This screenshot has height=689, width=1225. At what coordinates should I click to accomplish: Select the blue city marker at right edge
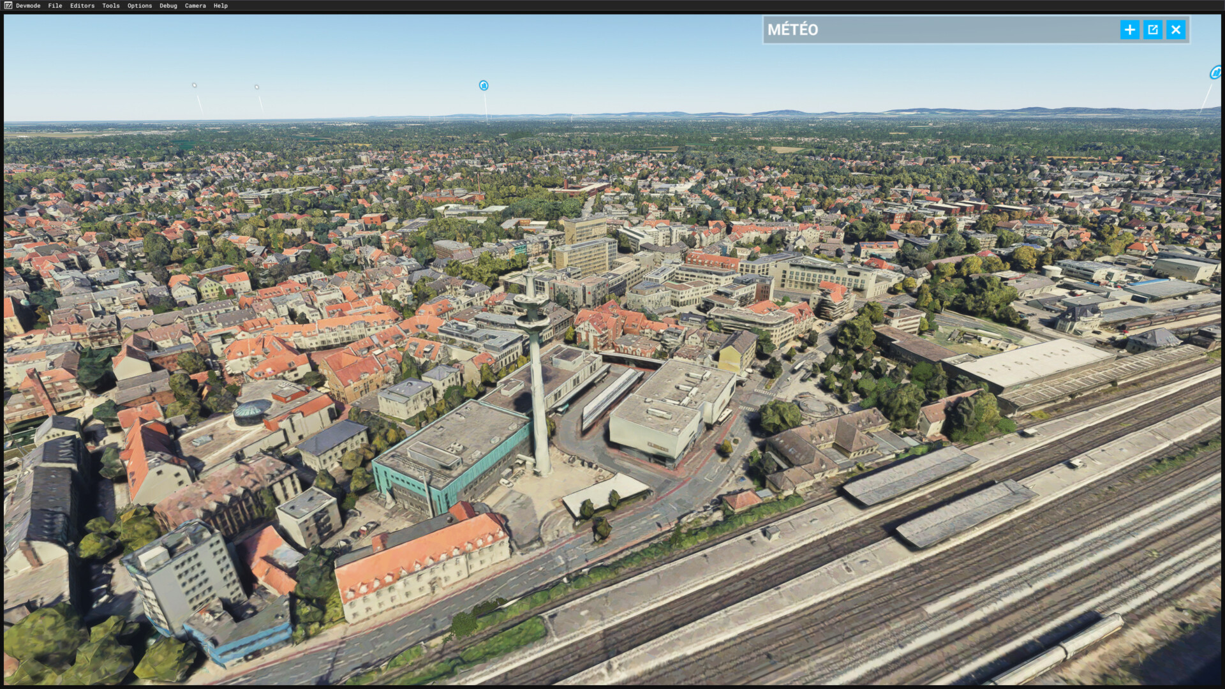click(x=1216, y=73)
